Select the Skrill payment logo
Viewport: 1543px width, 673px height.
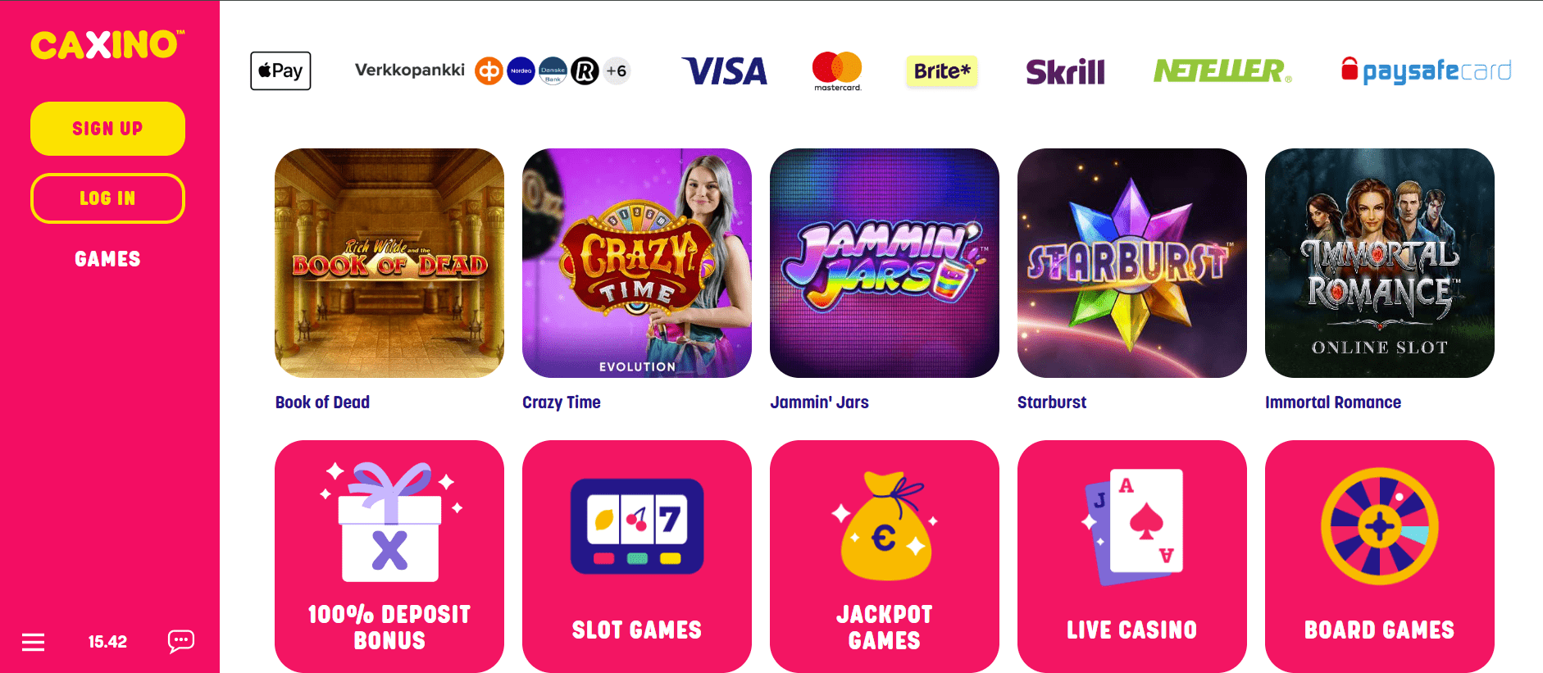[x=1065, y=72]
